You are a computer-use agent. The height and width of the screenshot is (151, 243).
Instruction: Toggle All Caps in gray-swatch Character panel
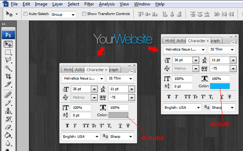coord(86,125)
